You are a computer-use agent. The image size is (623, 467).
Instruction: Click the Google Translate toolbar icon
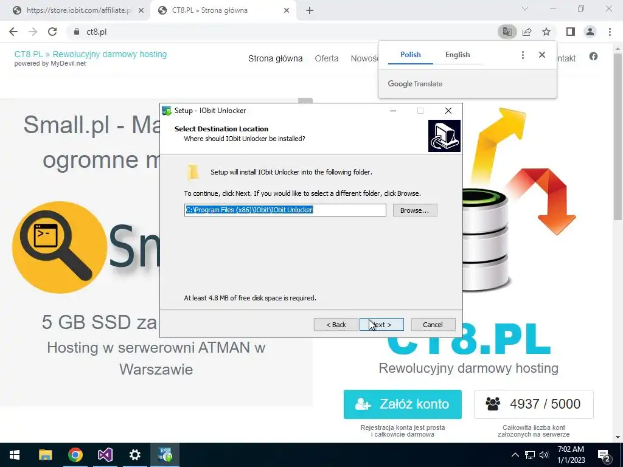click(x=507, y=32)
